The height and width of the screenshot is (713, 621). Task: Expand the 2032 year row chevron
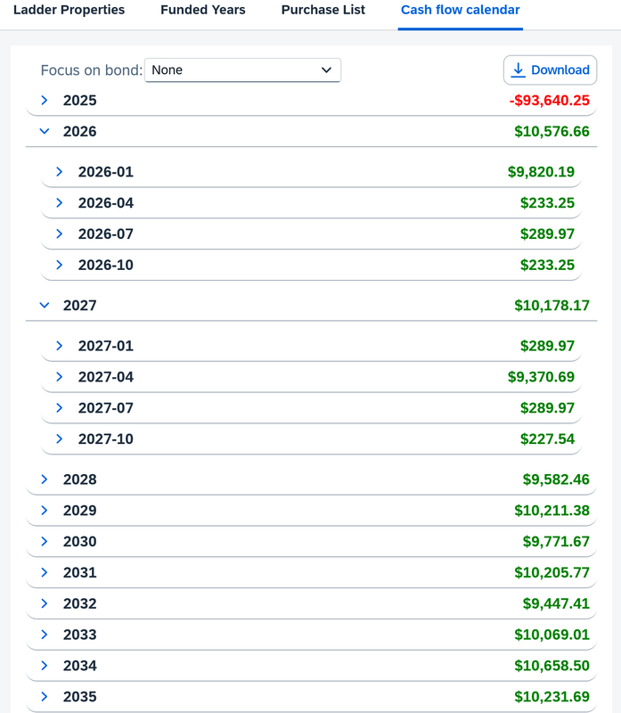[x=44, y=603]
